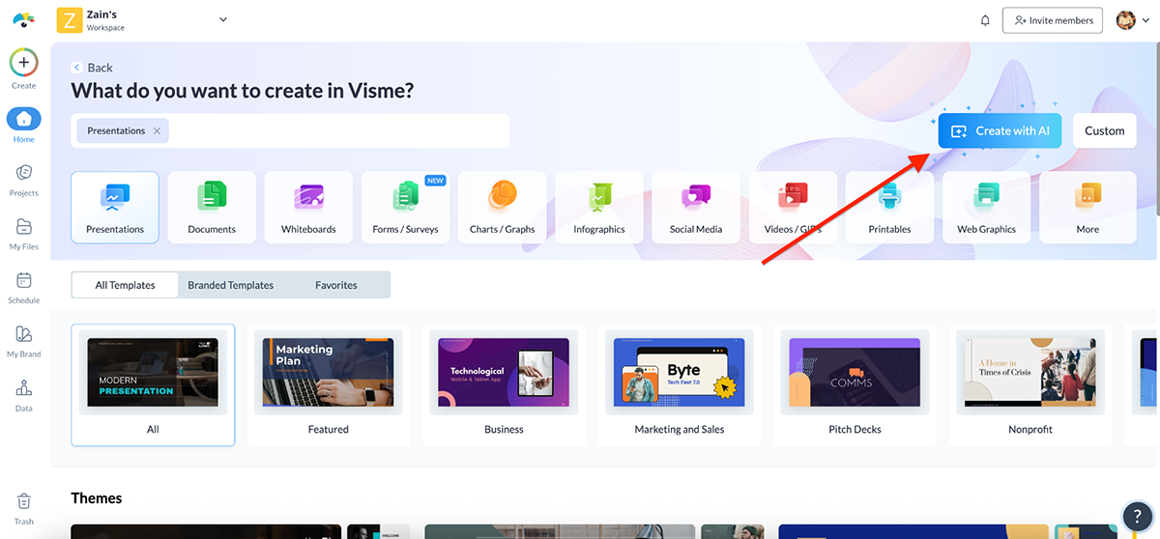Image resolution: width=1160 pixels, height=539 pixels.
Task: Switch to Branded Templates tab
Action: tap(230, 285)
